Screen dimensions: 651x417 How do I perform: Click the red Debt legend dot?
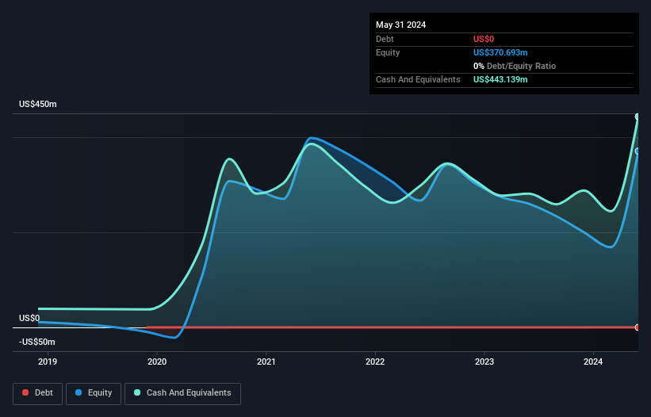pos(25,392)
